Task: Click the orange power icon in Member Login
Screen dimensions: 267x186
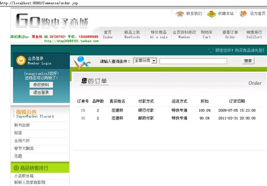Action: point(21,60)
